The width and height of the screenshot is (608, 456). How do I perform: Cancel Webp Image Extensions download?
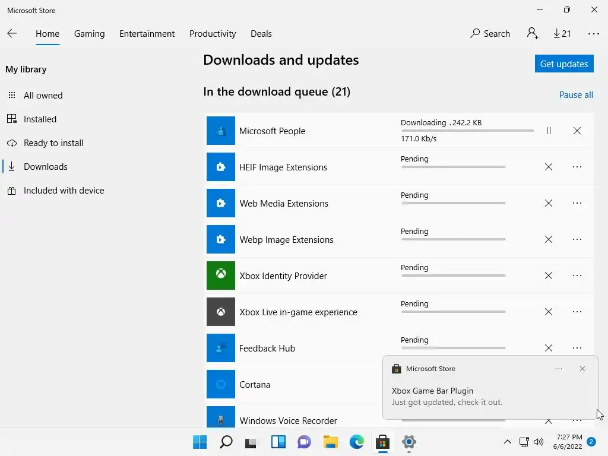click(548, 239)
